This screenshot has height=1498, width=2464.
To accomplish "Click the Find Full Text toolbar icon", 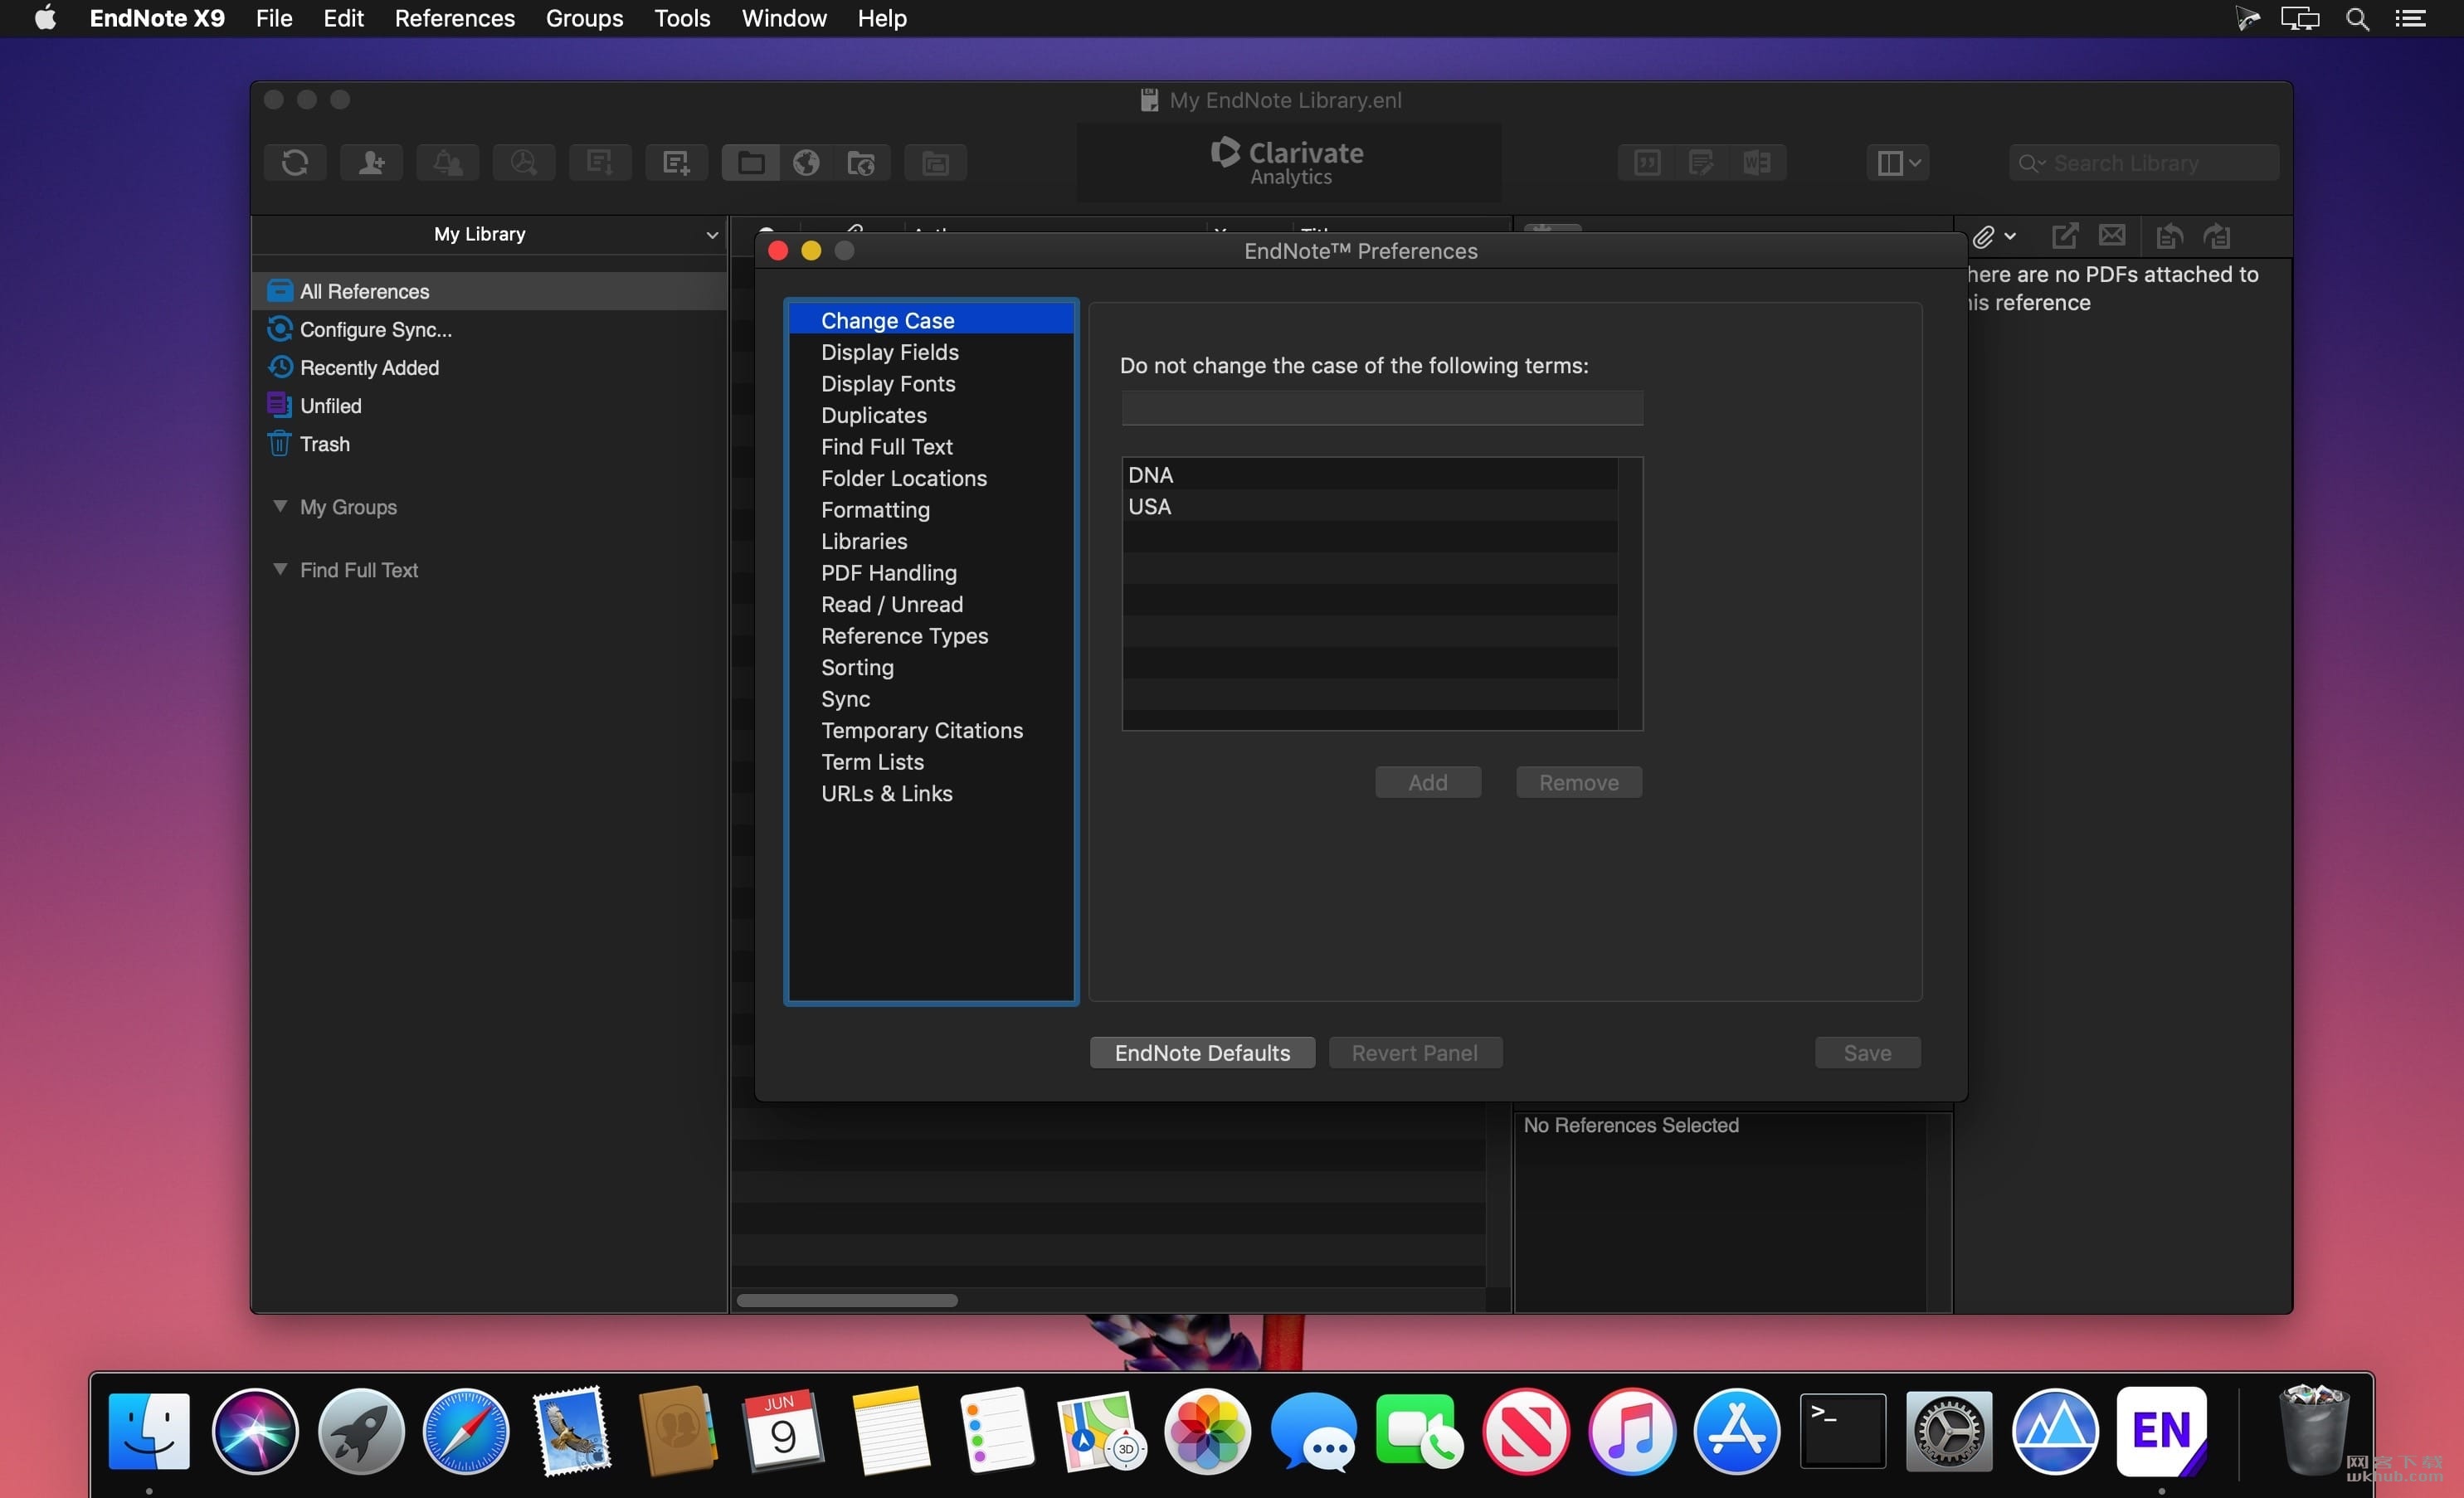I will tap(523, 162).
